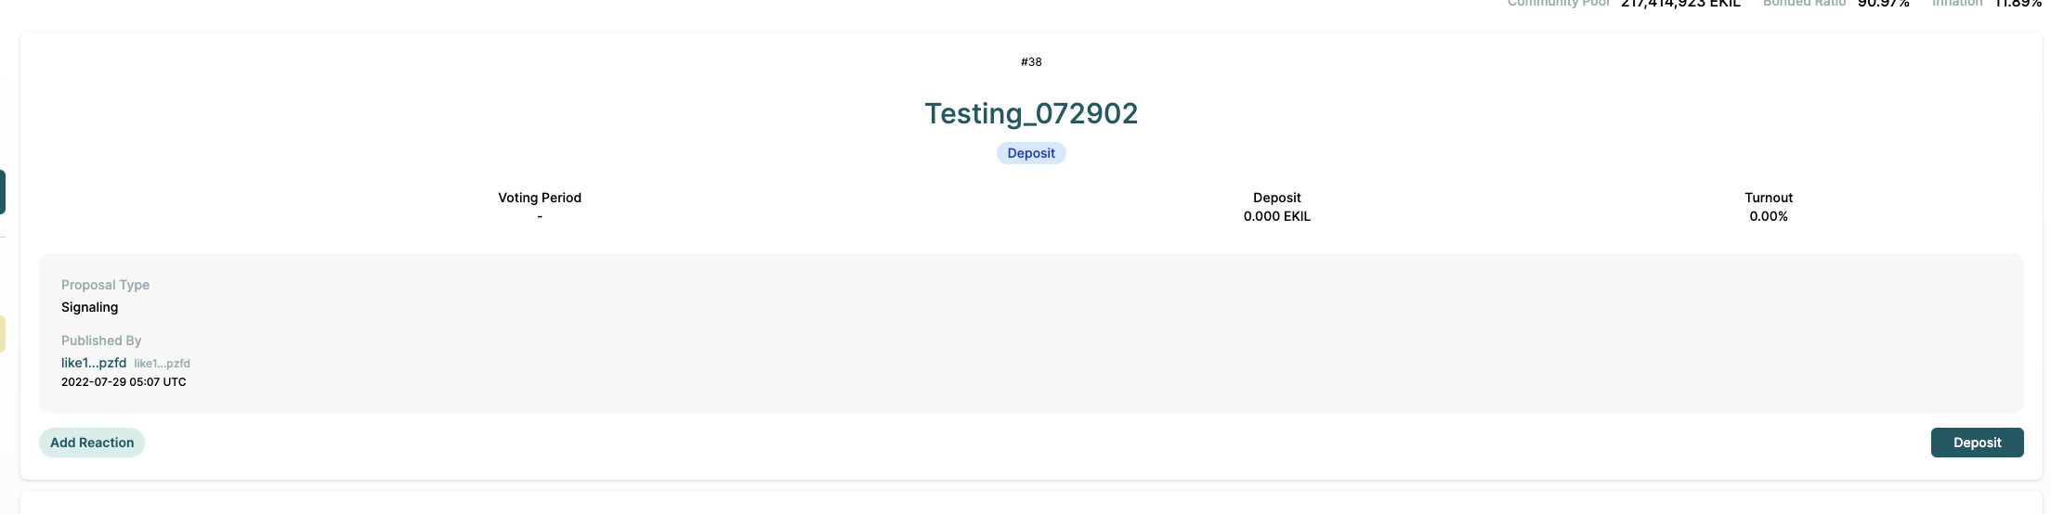Select the 0.00% turnout value
Viewport: 2051px width, 514px height.
pos(1768,216)
